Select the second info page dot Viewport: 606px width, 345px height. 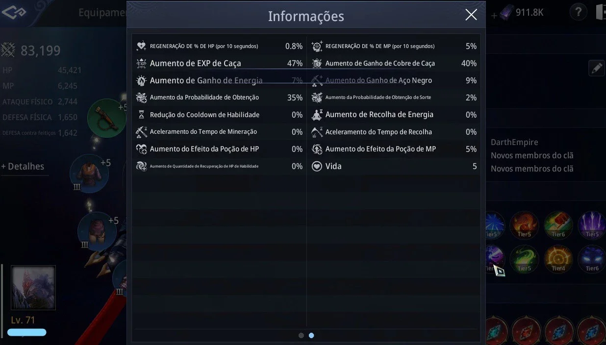[311, 336]
